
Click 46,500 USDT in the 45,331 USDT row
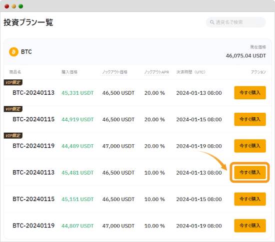pyautogui.click(x=118, y=93)
